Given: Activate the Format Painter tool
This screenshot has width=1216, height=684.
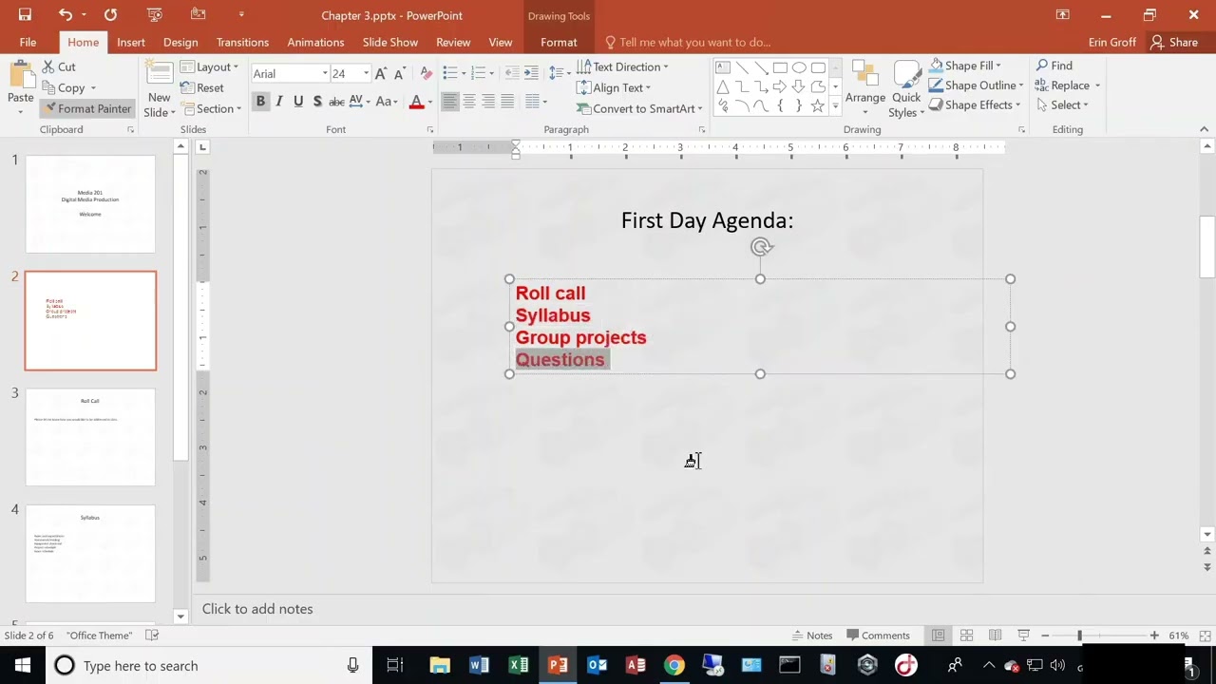Looking at the screenshot, I should 86,108.
